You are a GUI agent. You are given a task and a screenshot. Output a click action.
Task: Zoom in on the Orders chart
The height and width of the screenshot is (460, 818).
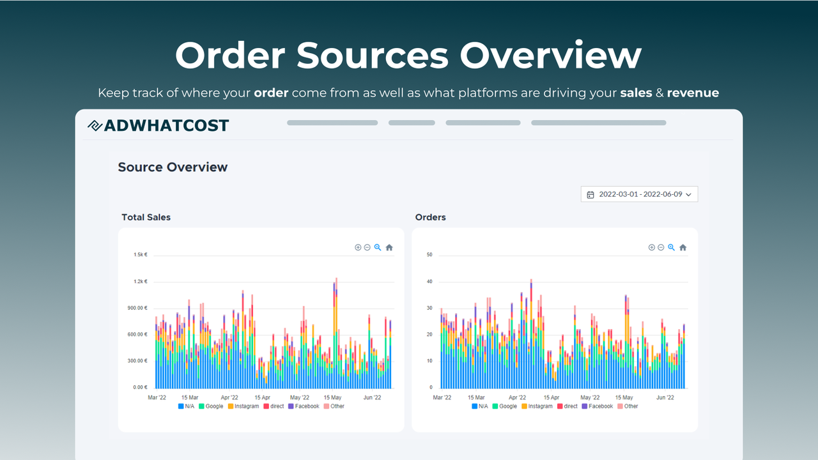point(651,247)
